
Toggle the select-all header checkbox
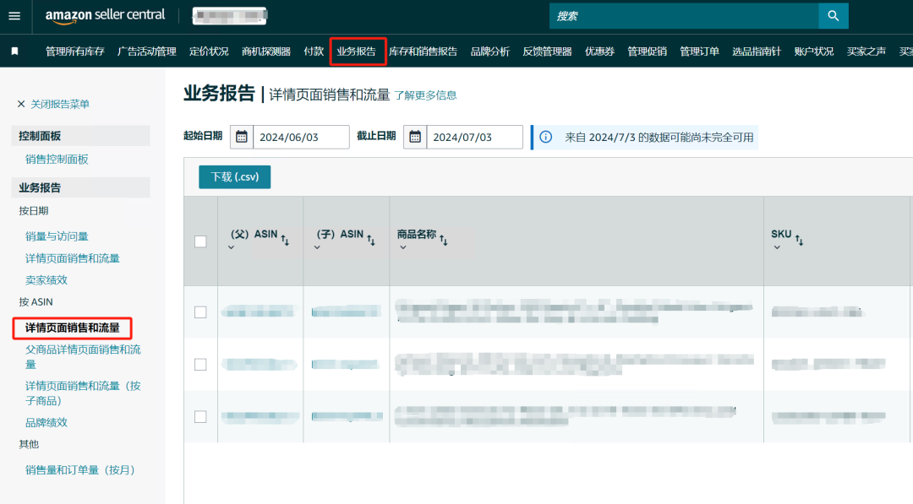200,241
